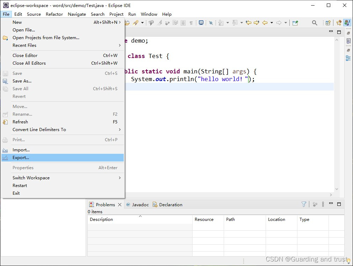Viewport: 353px width, 266px height.
Task: Open the Project menu
Action: coord(116,14)
